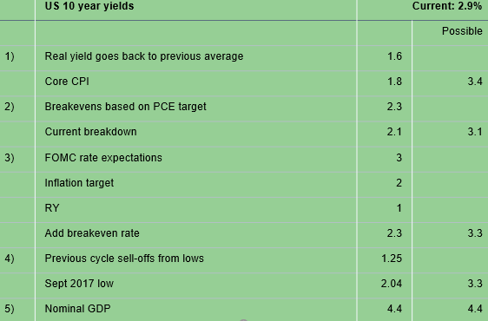Select 'Previous cycle sell-offs from lows' cell
This screenshot has width=488, height=321.
click(196, 260)
